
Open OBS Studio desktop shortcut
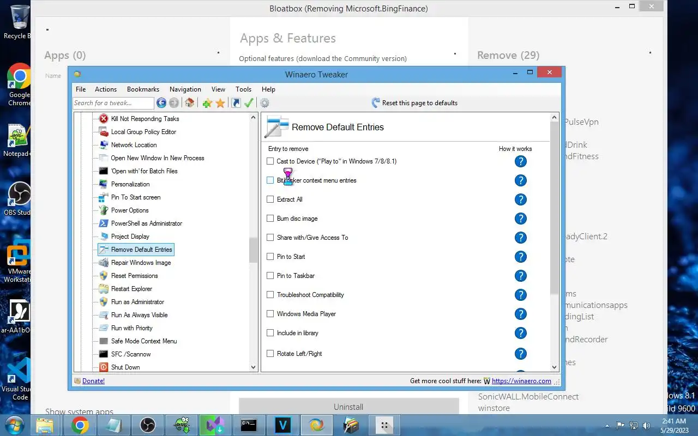[x=19, y=199]
